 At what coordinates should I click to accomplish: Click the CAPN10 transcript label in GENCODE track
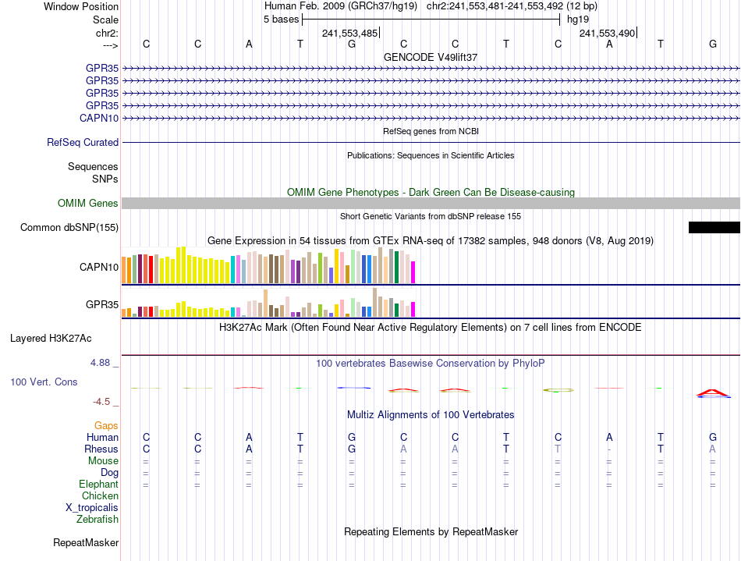[99, 118]
